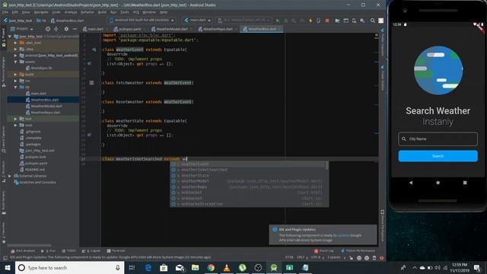Collapse the assets folder
The image size is (487, 274).
point(15,62)
